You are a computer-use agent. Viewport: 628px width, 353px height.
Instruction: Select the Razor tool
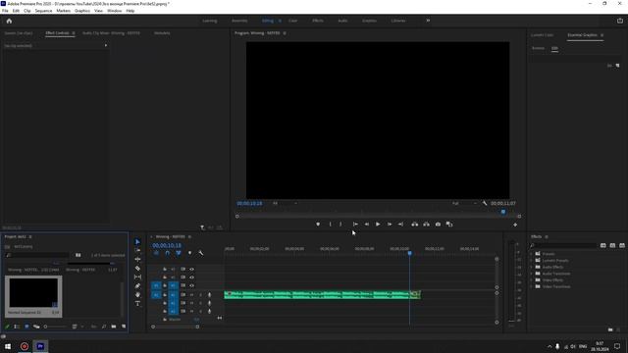[x=137, y=268]
